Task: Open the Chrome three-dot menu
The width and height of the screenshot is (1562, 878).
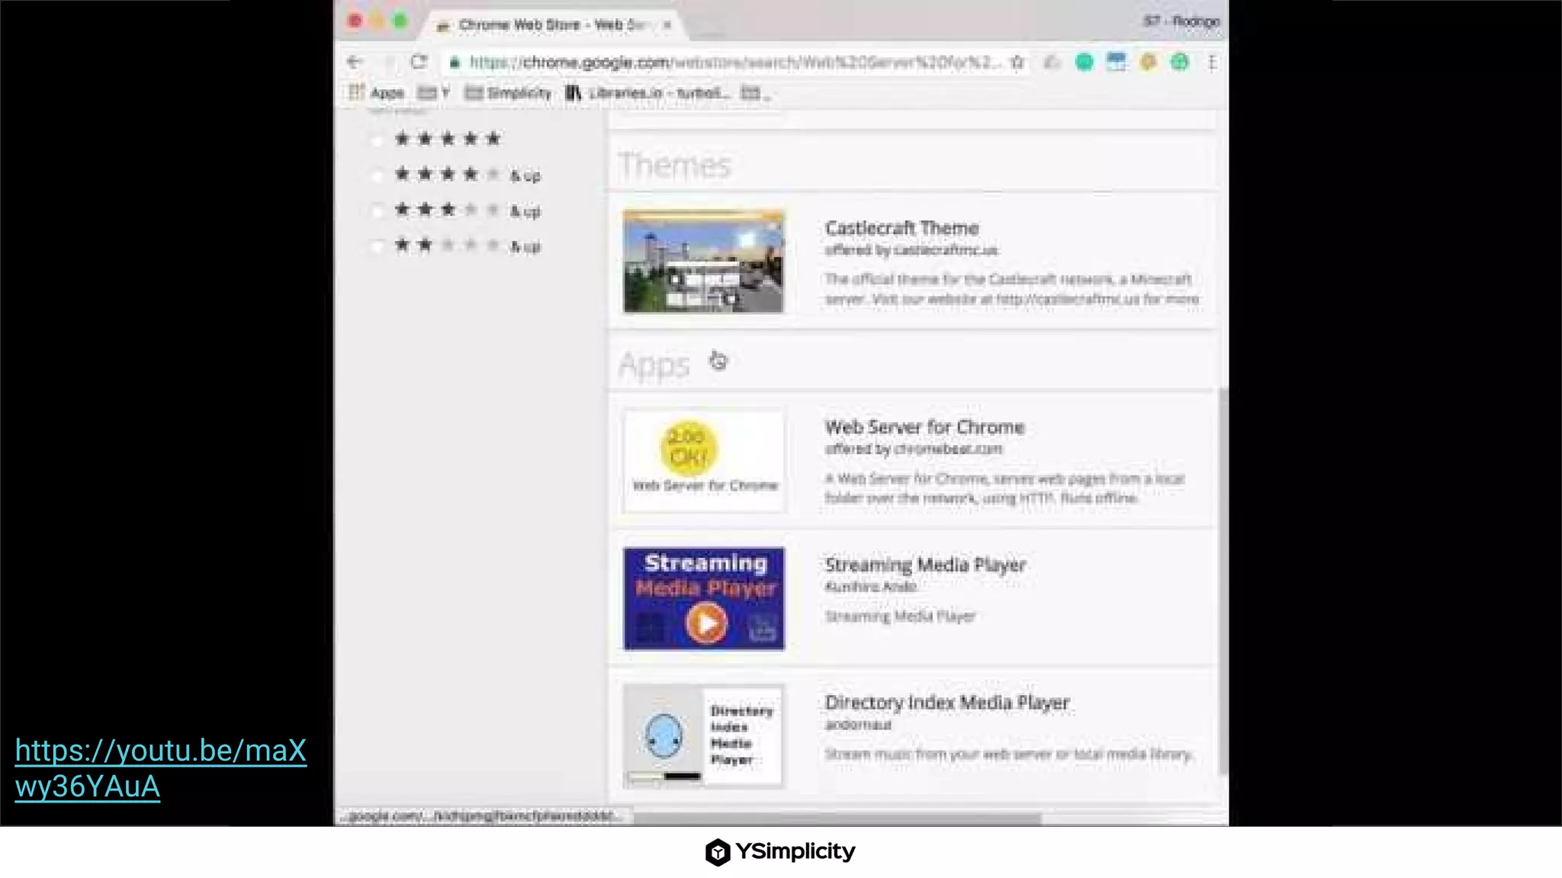Action: 1212,62
